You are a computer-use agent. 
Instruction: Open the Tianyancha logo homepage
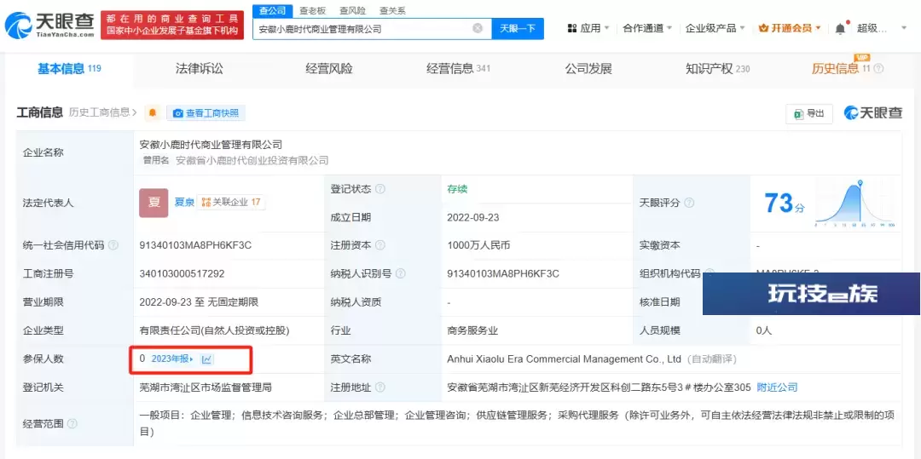(x=49, y=25)
